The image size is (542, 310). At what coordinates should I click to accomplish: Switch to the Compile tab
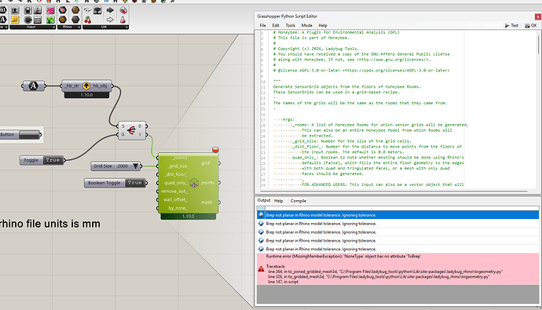298,201
